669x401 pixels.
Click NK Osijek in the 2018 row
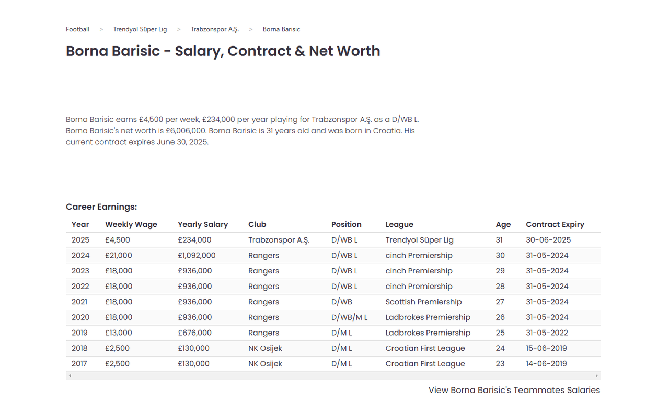(x=265, y=348)
